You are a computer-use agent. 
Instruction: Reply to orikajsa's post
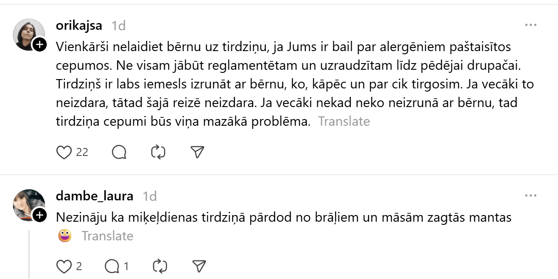(119, 152)
